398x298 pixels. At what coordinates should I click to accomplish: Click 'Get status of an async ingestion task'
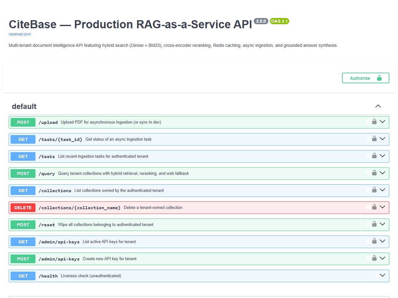[118, 139]
